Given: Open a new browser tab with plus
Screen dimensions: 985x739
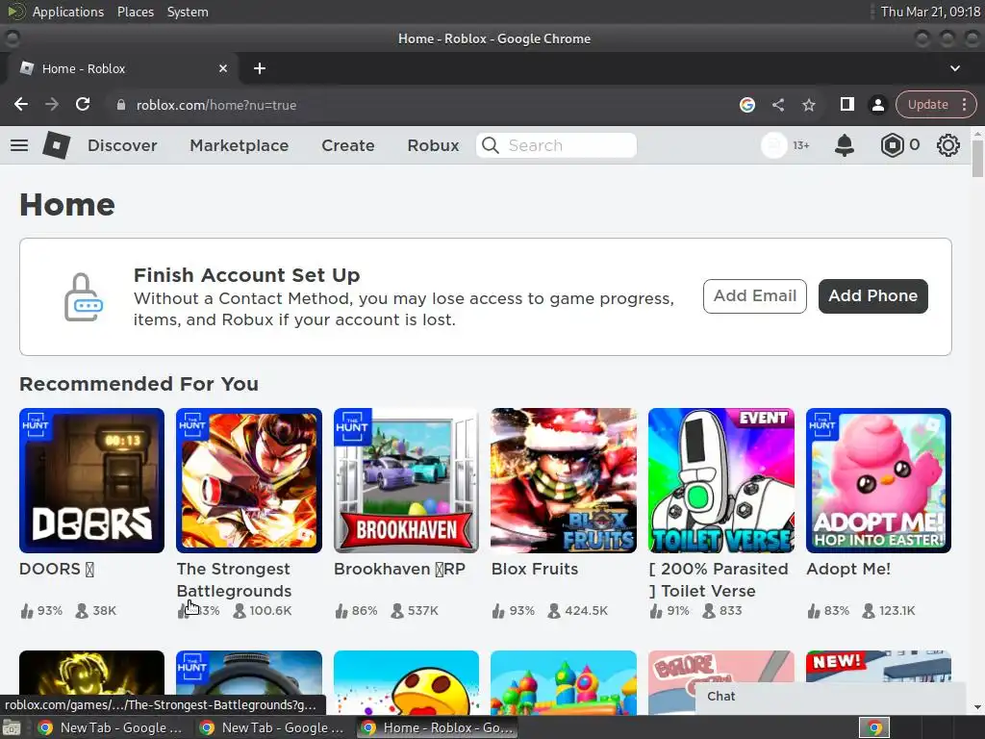Looking at the screenshot, I should pos(260,68).
